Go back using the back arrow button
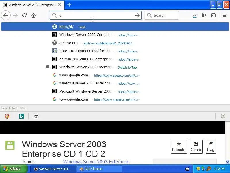Viewport: 230px width, 173px height. point(6,15)
